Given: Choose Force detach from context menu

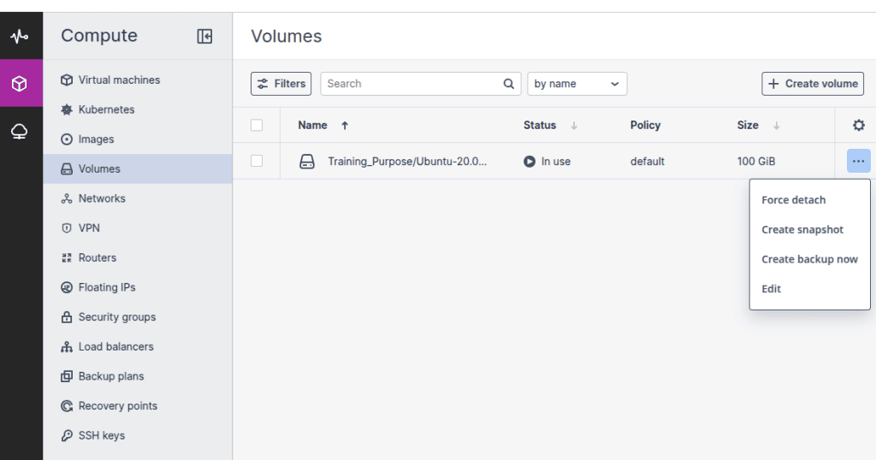Looking at the screenshot, I should (x=793, y=200).
